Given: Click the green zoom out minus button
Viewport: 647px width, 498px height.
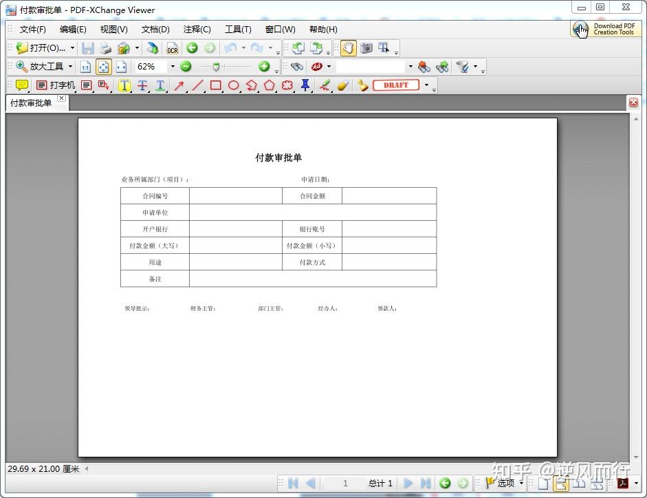Looking at the screenshot, I should [186, 66].
